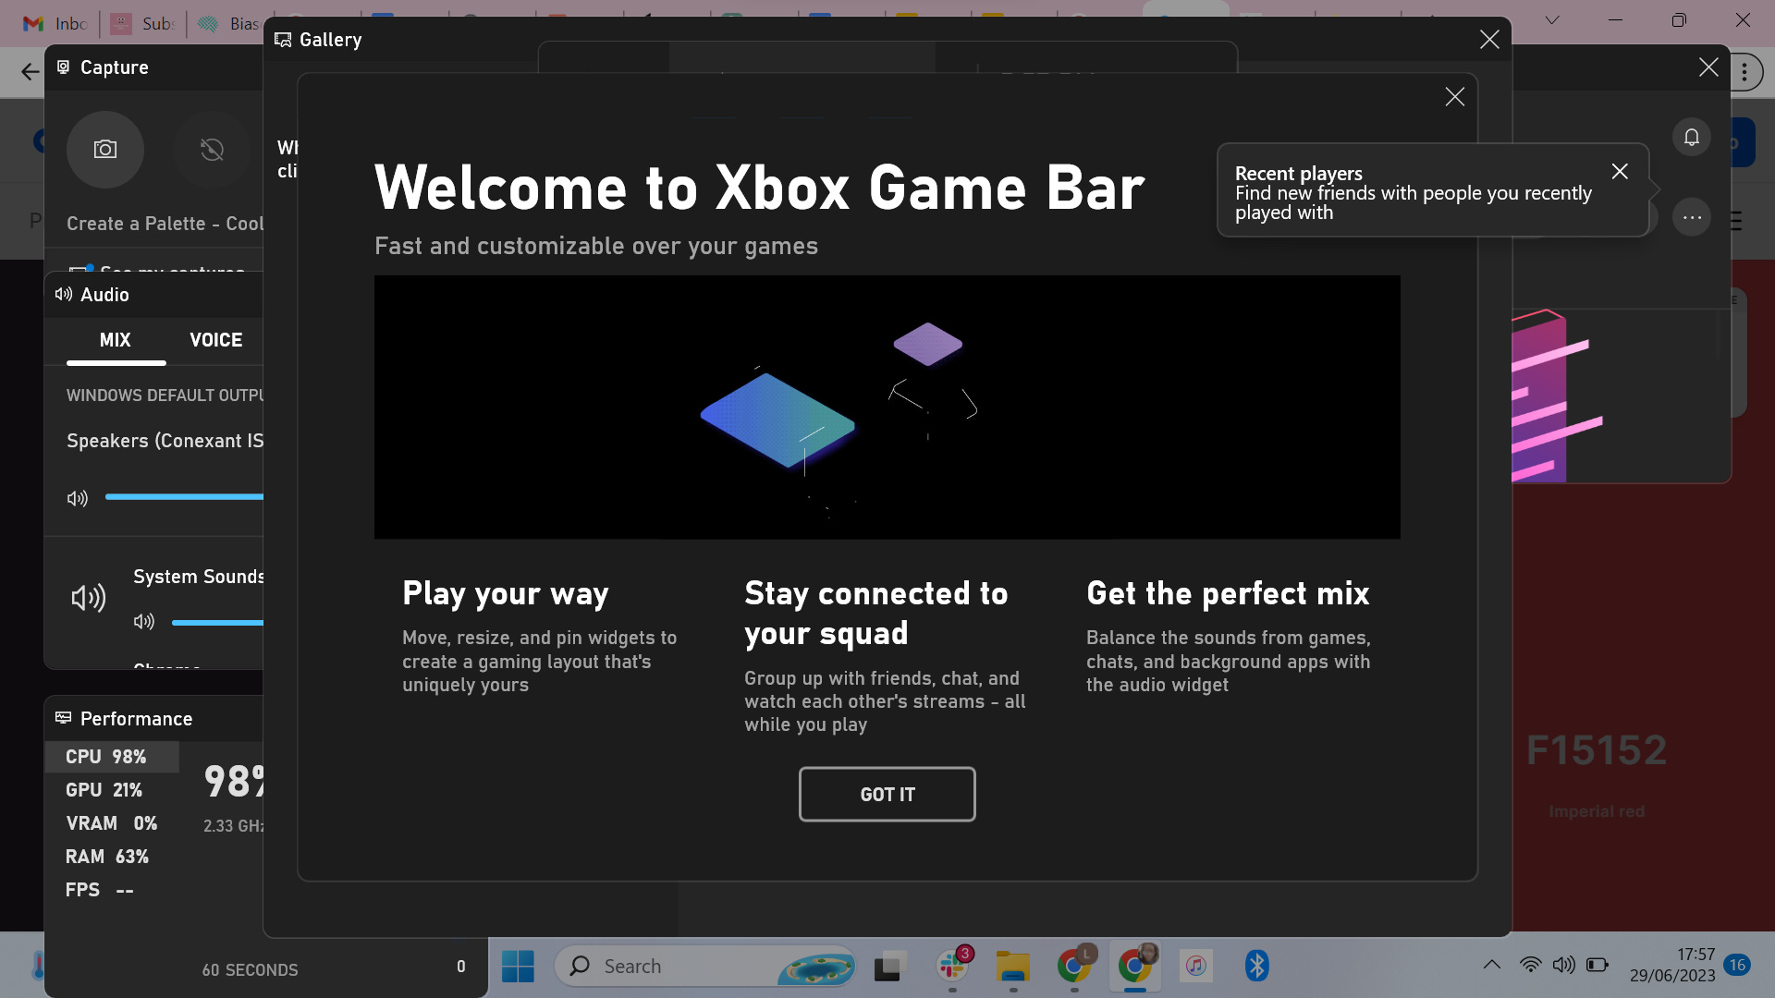Click the GOT IT button
1775x998 pixels.
coord(887,794)
